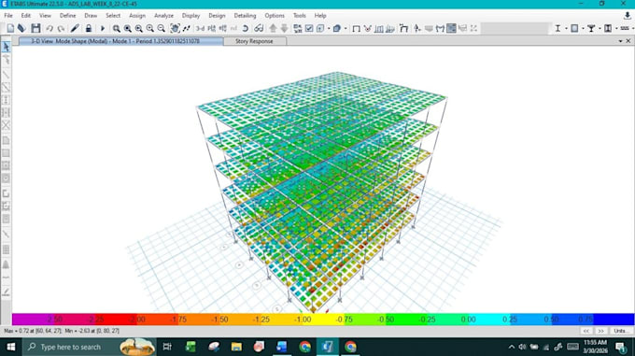Open the Task View taskbar icon

tap(167, 347)
